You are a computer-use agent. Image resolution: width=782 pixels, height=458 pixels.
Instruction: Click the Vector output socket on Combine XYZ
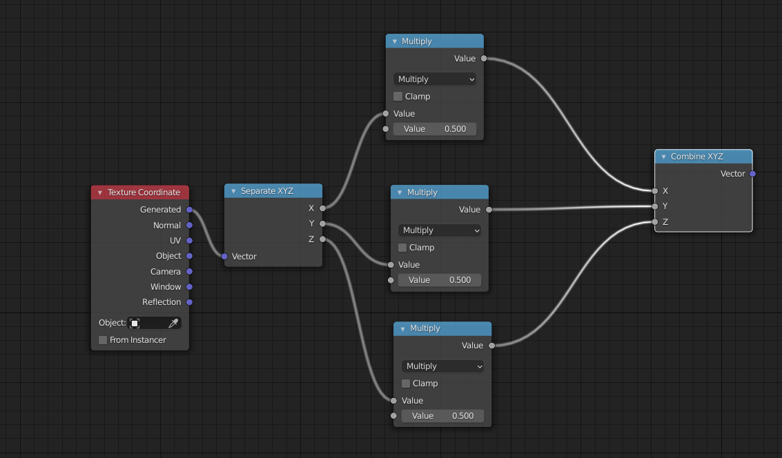(753, 174)
